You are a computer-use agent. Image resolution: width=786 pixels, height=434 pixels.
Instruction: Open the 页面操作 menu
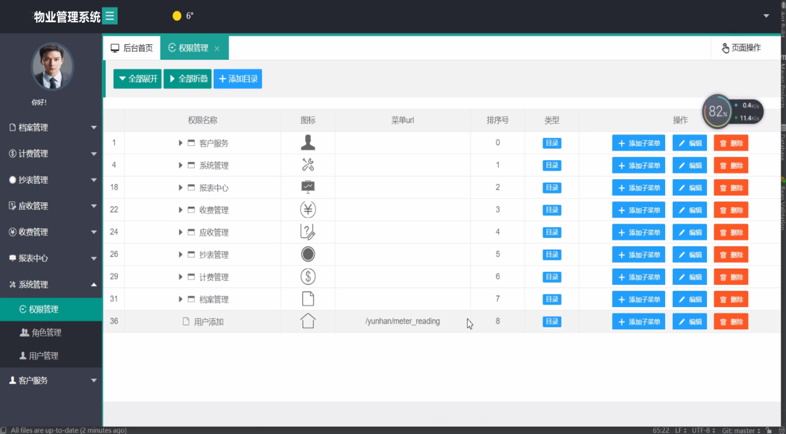coord(741,48)
